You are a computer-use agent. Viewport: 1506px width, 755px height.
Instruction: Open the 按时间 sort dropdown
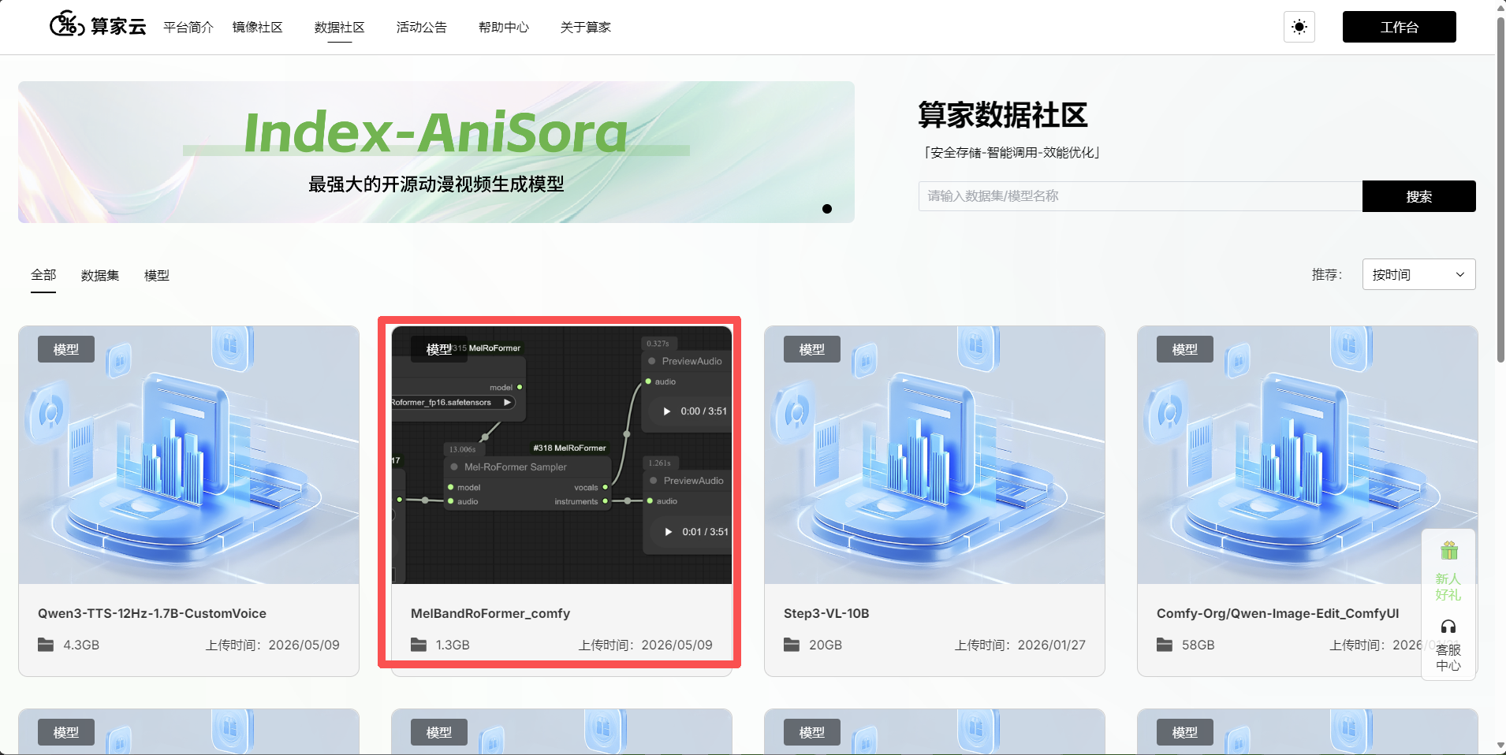tap(1418, 274)
